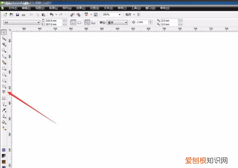Toggle portrait page orientation
Viewport: 238px width, 168px height.
pyautogui.click(x=73, y=23)
